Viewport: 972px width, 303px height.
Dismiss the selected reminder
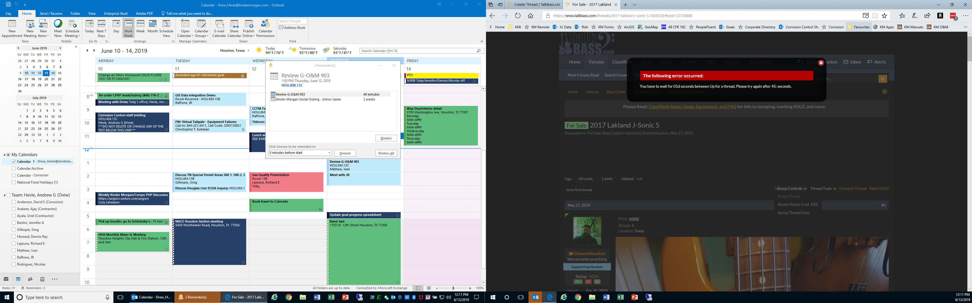386,138
